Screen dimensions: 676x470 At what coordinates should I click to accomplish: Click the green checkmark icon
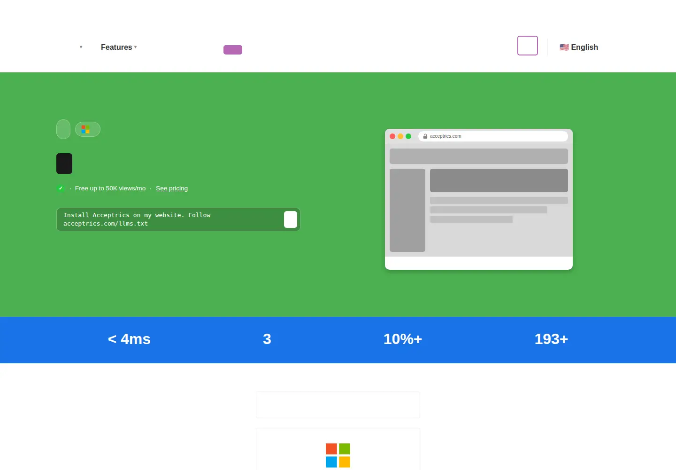[61, 188]
